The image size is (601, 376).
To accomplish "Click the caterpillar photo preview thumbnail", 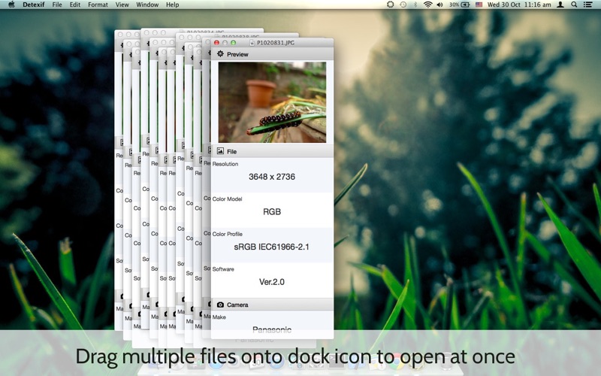I will (x=272, y=102).
